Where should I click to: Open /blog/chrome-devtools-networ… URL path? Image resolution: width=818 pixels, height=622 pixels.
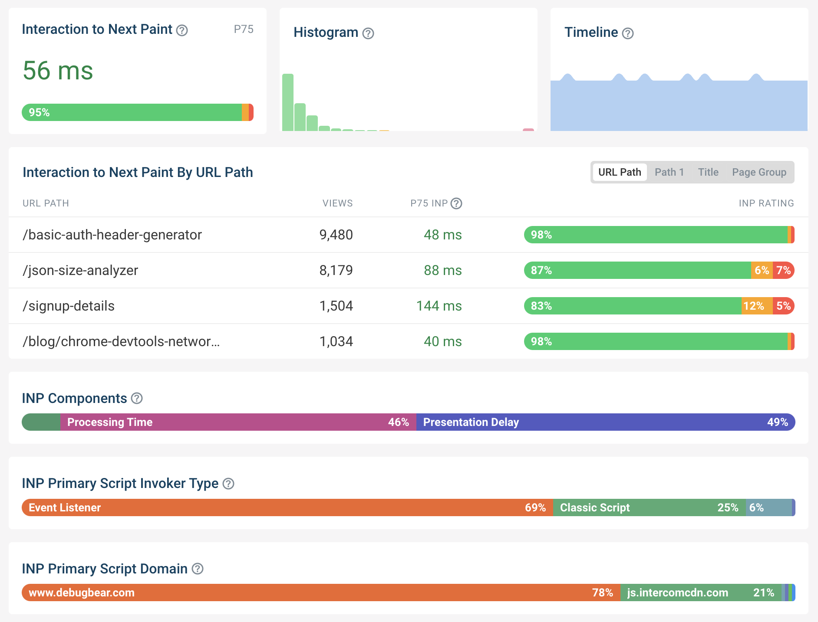coord(121,341)
